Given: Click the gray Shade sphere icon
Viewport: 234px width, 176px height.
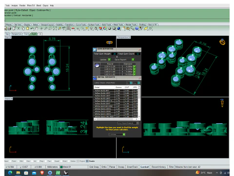Looking at the screenshot, I should [x=110, y=28].
